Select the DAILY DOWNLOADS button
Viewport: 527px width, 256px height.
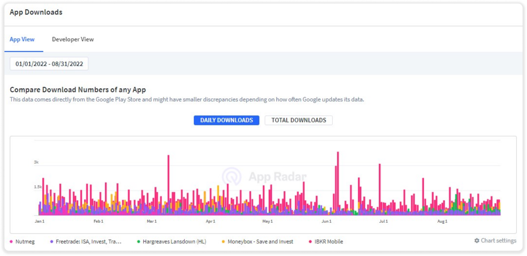tap(226, 120)
